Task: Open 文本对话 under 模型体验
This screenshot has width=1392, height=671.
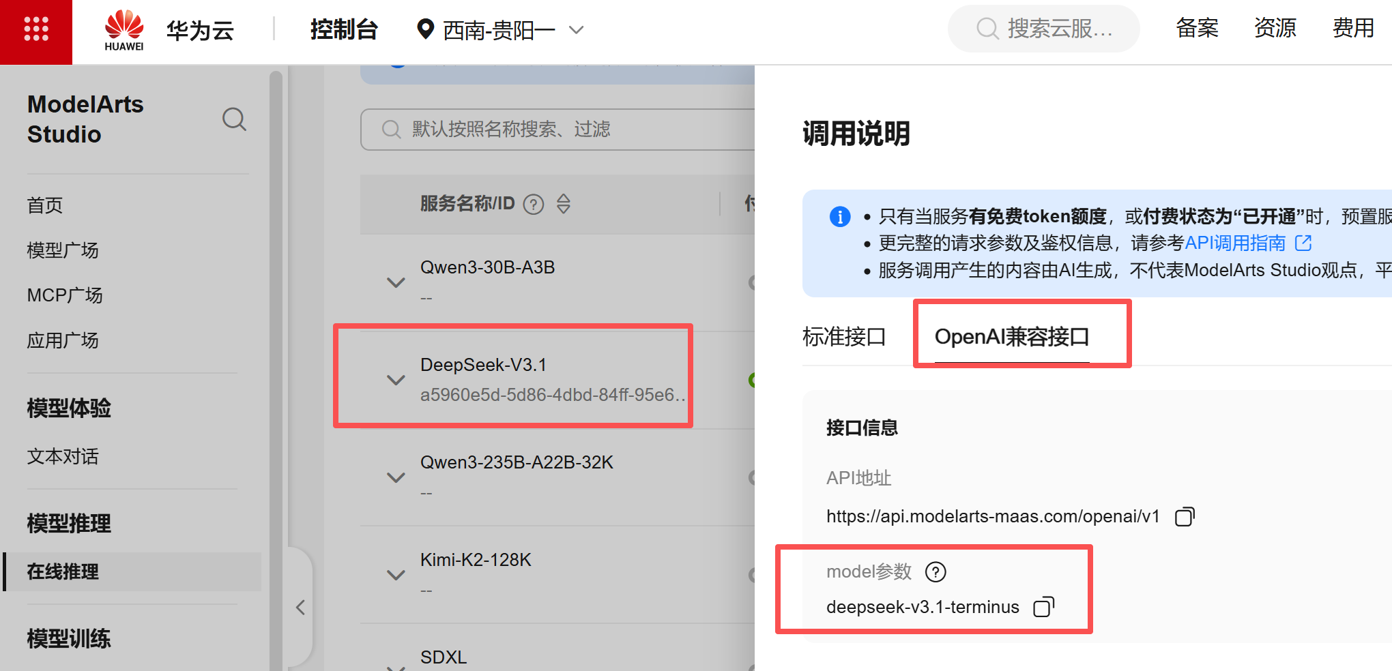Action: click(63, 456)
